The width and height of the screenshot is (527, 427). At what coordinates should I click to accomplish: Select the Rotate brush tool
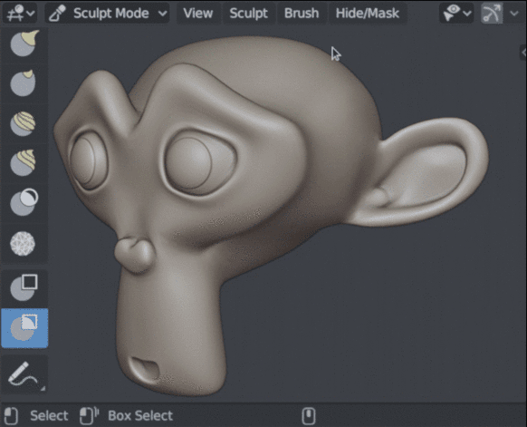(x=24, y=163)
